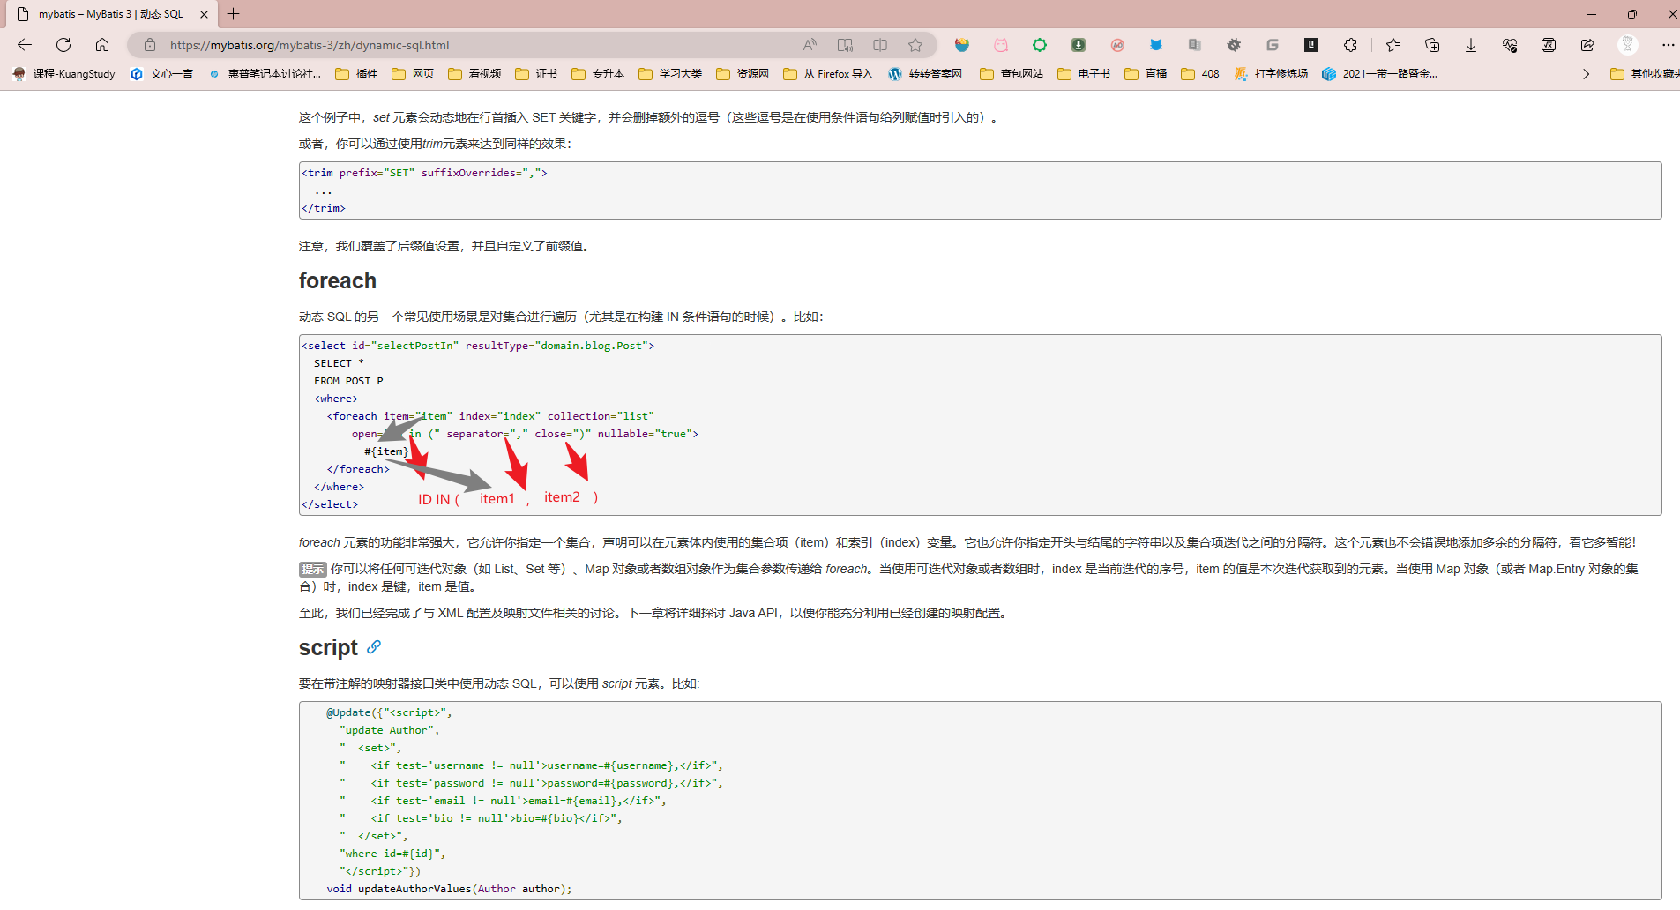Viewport: 1680px width, 910px height.
Task: Show more favorites bar items chevron
Action: 1586,74
